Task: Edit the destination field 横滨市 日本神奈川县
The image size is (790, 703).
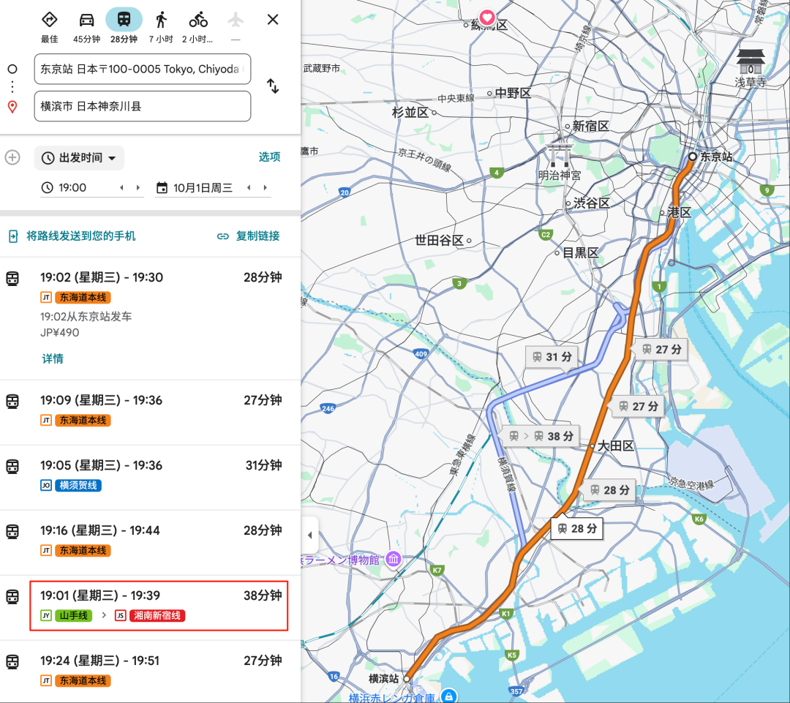Action: point(143,106)
